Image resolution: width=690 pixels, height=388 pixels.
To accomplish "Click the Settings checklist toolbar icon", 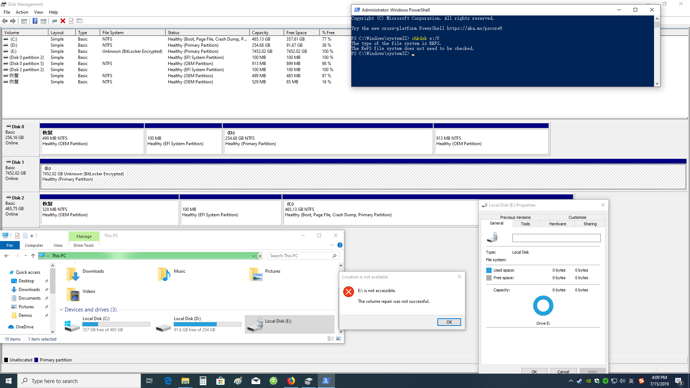I will [x=79, y=21].
